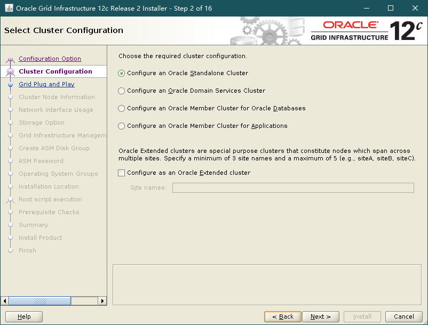Open the Configuration Option step link

[50, 59]
